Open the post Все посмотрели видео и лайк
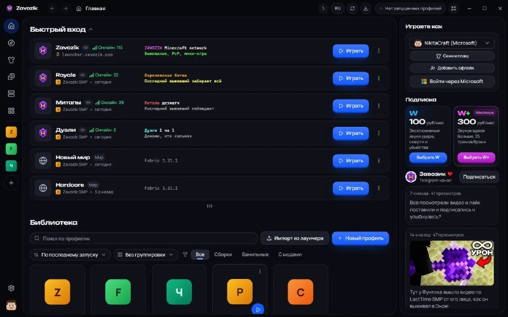The height and width of the screenshot is (317, 508). tap(452, 205)
